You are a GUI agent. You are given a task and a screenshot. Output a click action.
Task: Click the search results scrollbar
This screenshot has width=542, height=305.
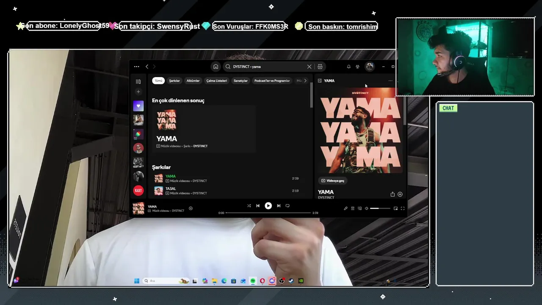tap(311, 95)
